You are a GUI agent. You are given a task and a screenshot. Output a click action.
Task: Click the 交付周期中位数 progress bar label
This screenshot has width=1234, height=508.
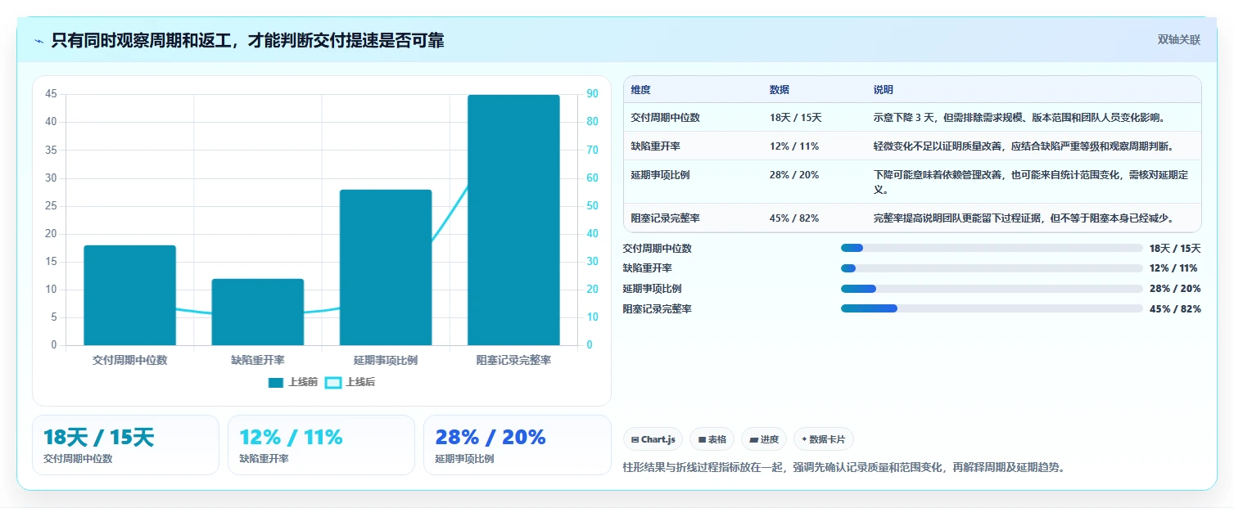point(657,249)
